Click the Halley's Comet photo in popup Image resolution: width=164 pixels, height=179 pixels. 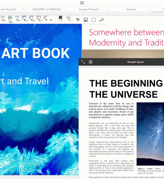point(150,134)
